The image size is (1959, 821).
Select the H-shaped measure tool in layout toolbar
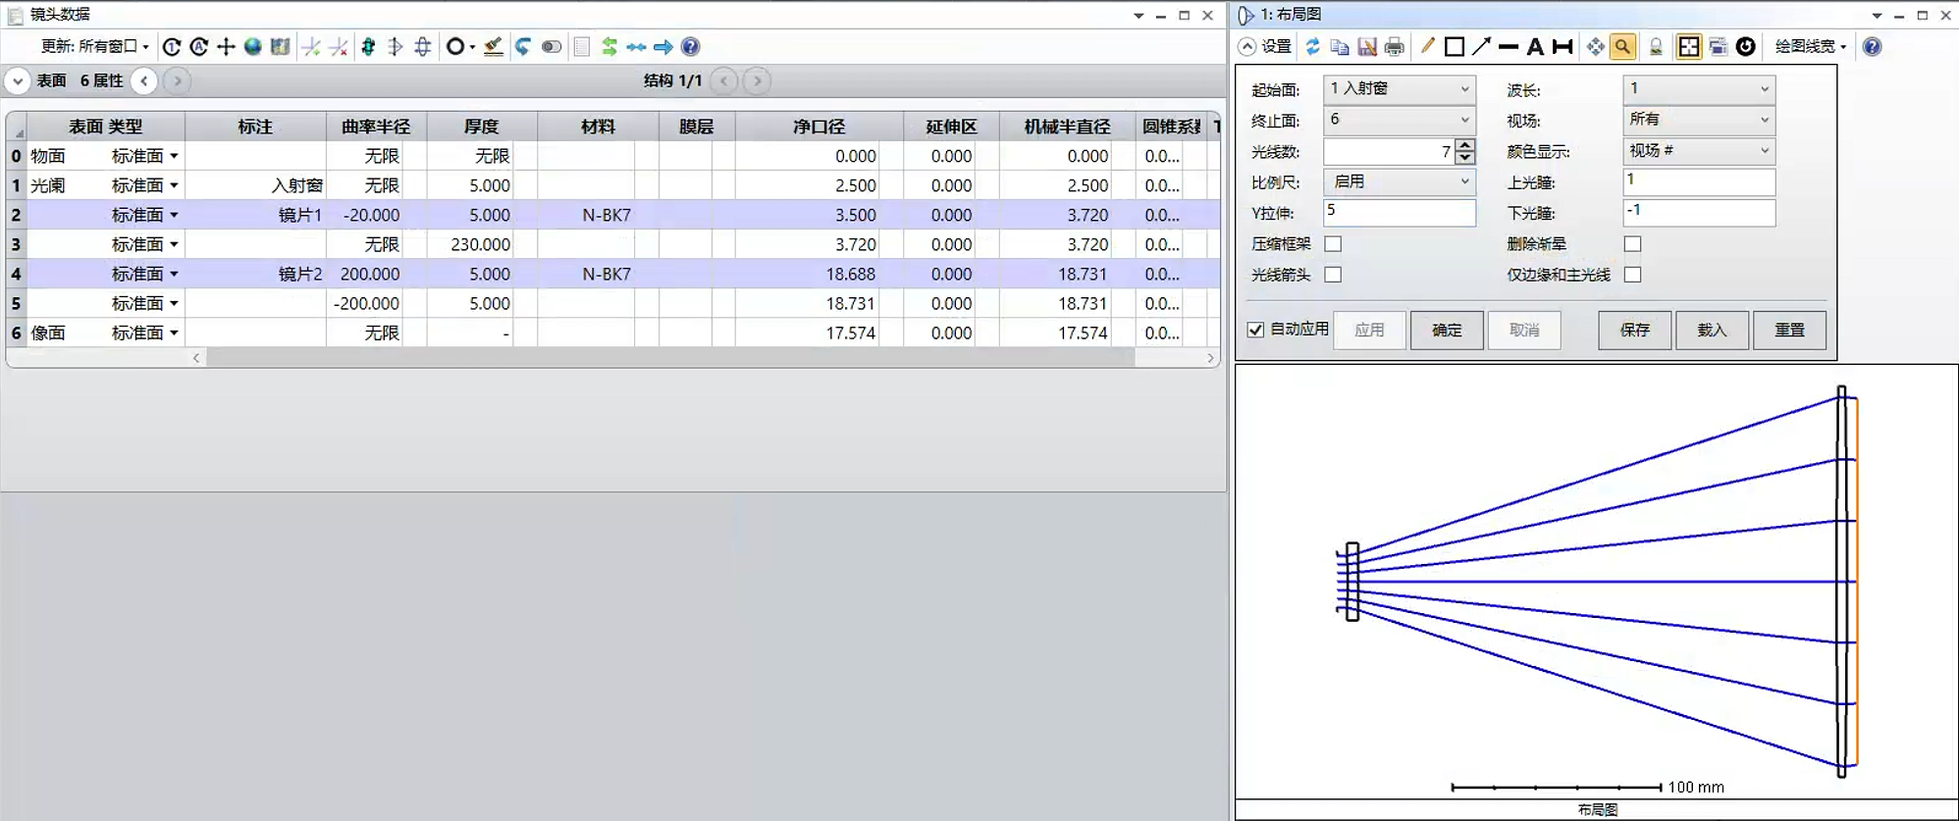point(1563,46)
